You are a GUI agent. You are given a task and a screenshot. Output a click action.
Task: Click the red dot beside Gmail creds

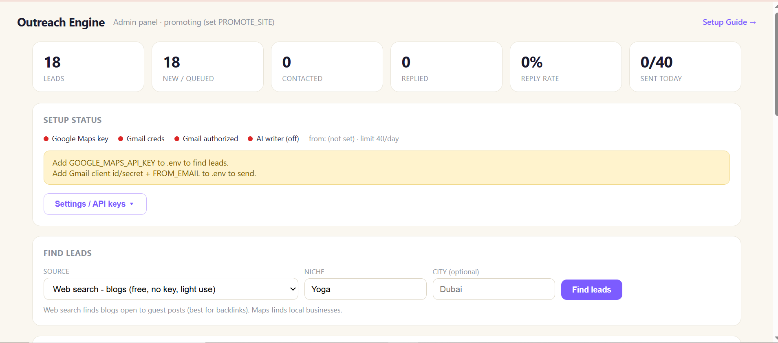click(x=121, y=139)
